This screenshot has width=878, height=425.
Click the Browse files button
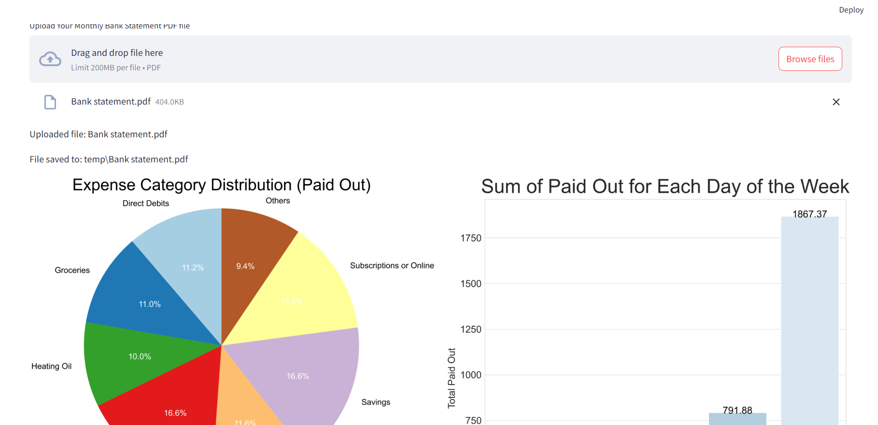pos(810,58)
